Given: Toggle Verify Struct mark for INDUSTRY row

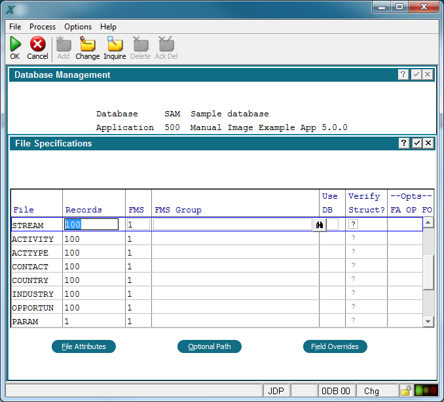Looking at the screenshot, I should pyautogui.click(x=353, y=293).
